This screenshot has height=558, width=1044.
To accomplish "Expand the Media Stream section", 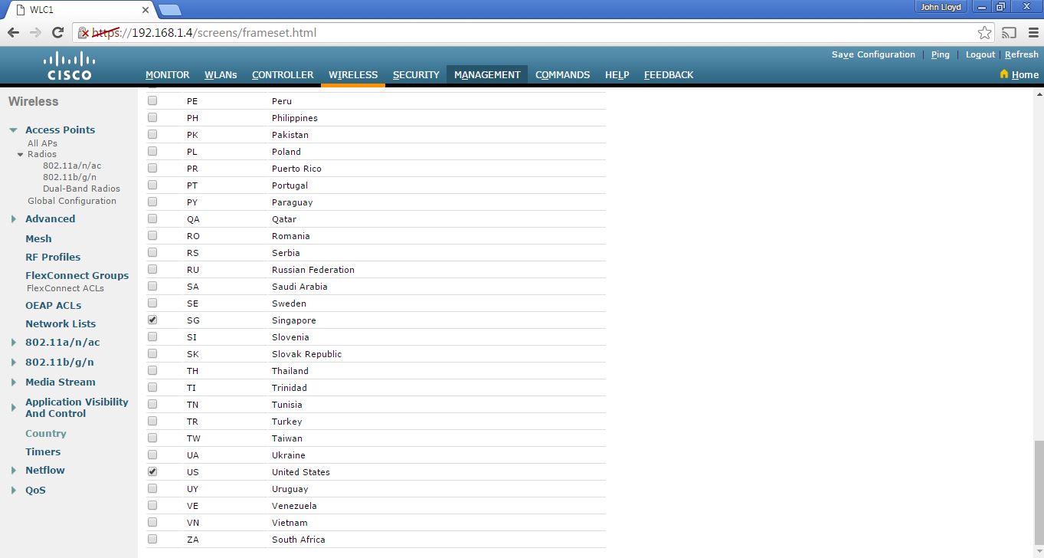I will point(14,382).
